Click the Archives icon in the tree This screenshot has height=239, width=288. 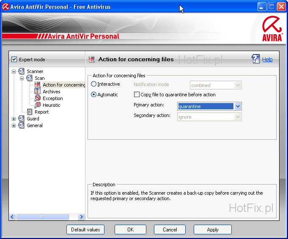click(37, 92)
